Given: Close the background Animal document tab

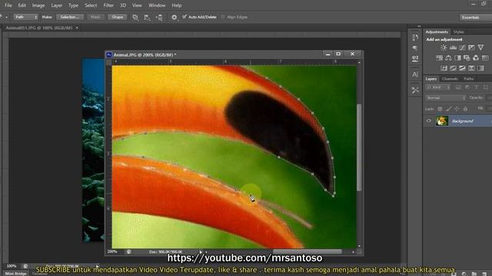Looking at the screenshot, I should pyautogui.click(x=77, y=28).
